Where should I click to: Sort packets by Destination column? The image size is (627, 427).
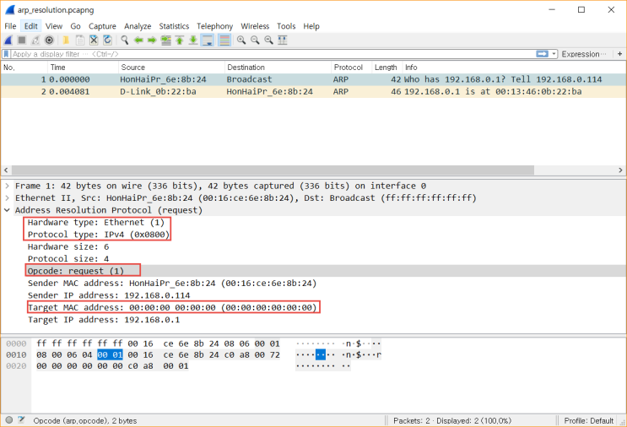coord(278,68)
